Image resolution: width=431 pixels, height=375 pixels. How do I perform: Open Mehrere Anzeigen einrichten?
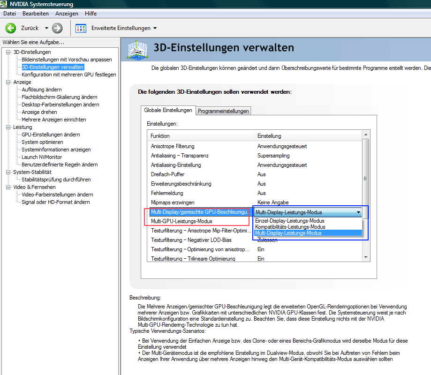click(54, 120)
